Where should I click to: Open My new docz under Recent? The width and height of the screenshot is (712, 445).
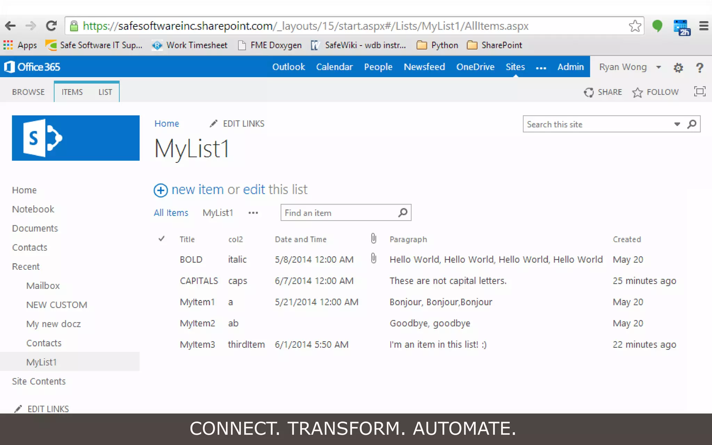click(x=54, y=324)
